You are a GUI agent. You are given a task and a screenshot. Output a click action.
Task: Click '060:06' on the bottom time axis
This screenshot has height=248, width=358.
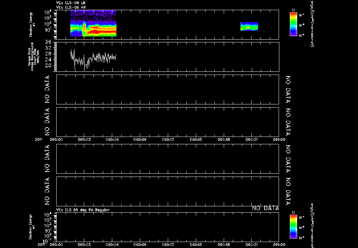[112, 244]
